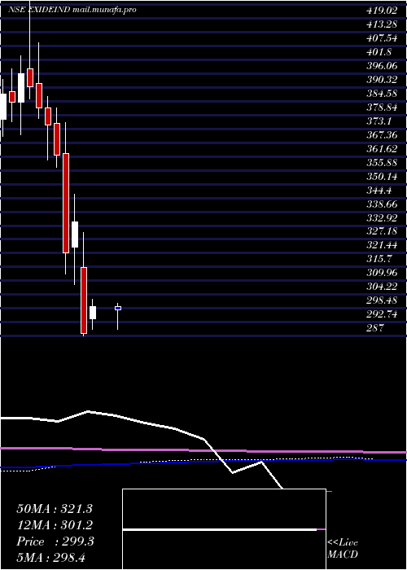Click the 344.4 price axis label
Viewport: 407px width, 570px height.
[379, 190]
